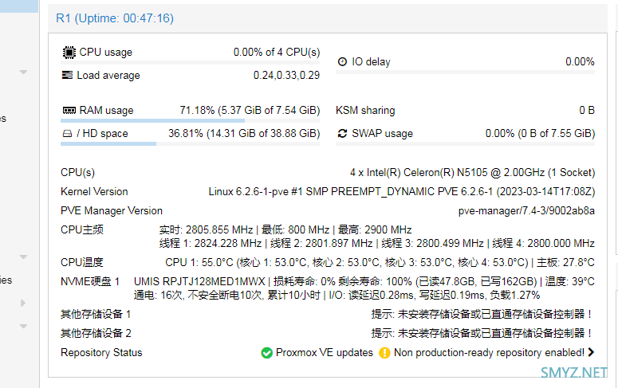Click the CPU usage progress bar
The image size is (618, 388).
190,62
